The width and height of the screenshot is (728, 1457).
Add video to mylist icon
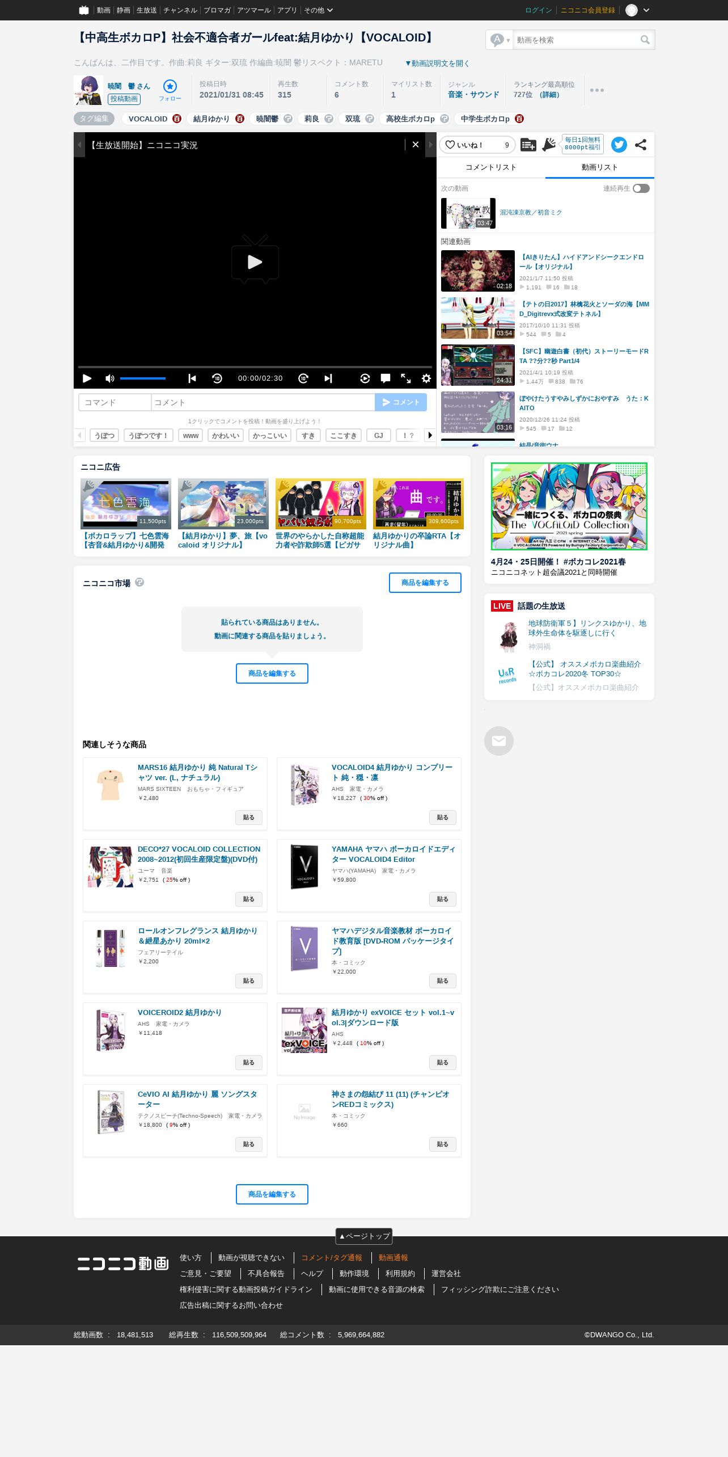[x=528, y=145]
